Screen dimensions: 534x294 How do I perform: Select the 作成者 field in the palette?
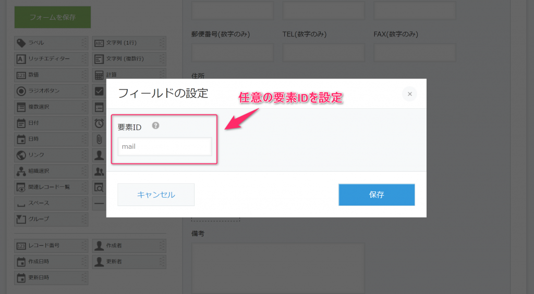coord(129,246)
